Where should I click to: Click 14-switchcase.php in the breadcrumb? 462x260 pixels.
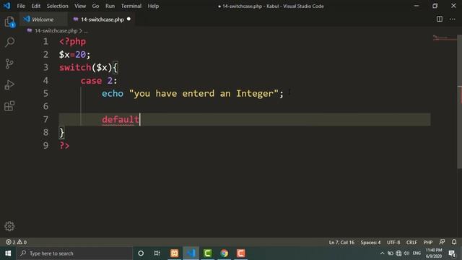coord(56,30)
